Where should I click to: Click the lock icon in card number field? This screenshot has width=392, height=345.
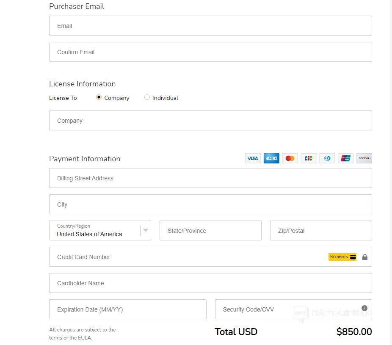tap(365, 257)
